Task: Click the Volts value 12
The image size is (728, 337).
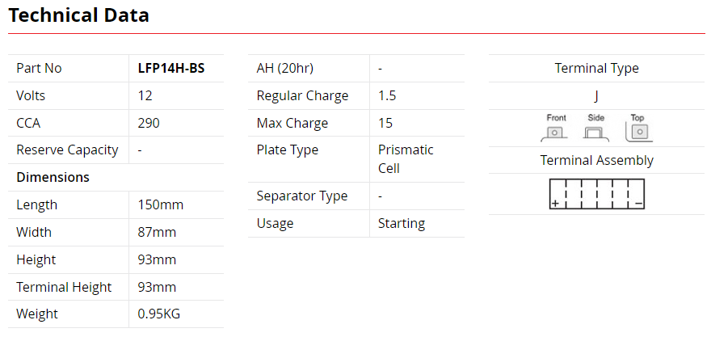Action: tap(145, 96)
